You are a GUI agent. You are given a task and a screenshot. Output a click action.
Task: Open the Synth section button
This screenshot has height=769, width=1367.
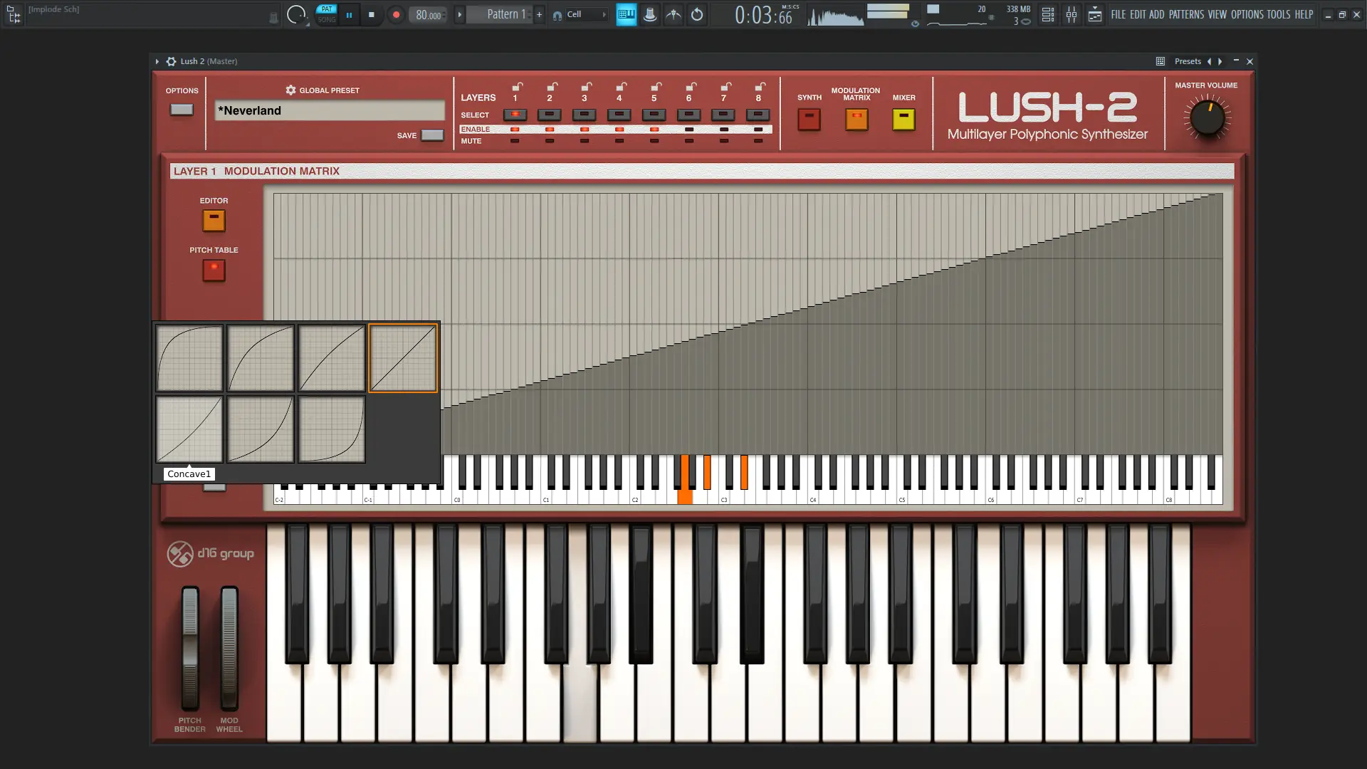(x=809, y=120)
